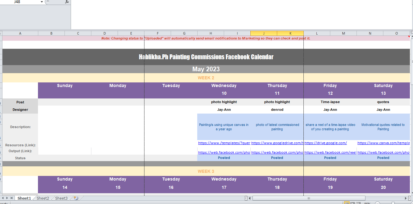Open Saturday's canva.com Resources link
413x204 pixels.
click(x=384, y=143)
